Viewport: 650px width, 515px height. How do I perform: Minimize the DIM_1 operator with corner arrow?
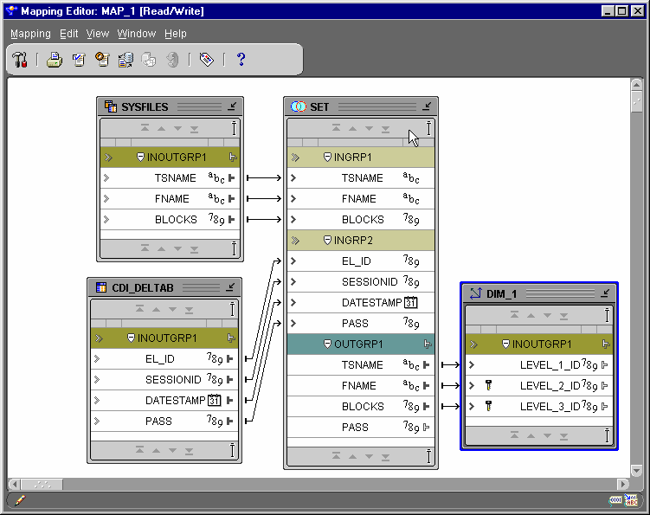pyautogui.click(x=605, y=293)
